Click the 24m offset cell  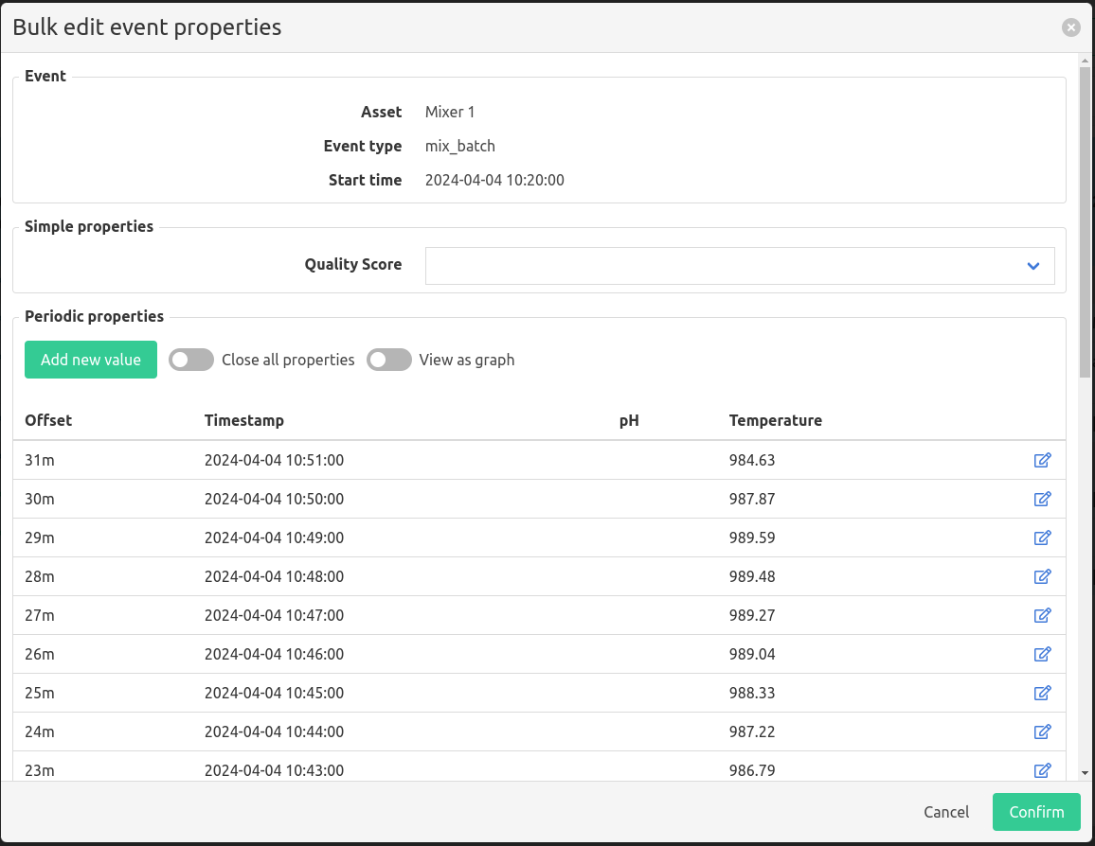click(39, 731)
